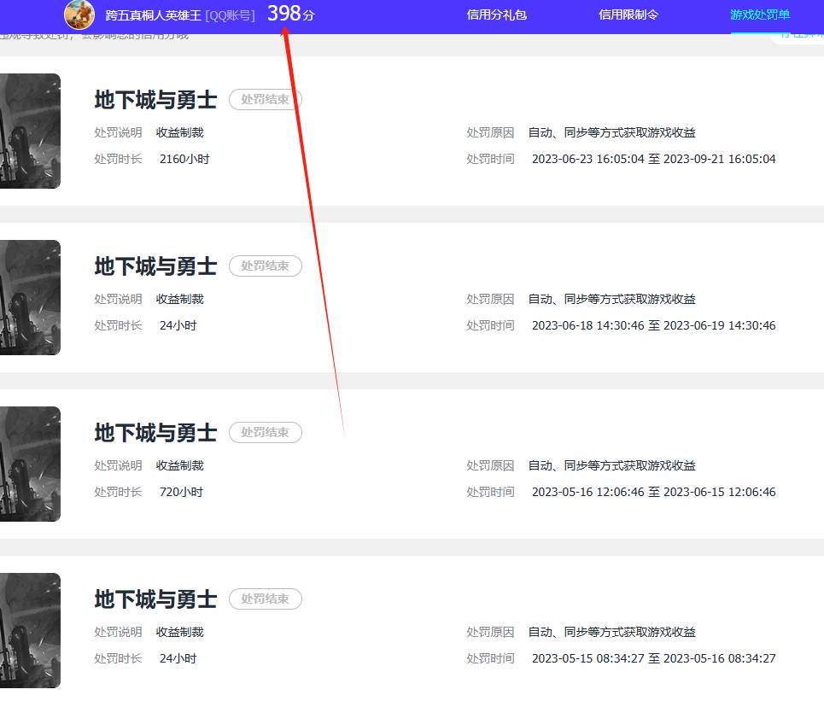Open the 信用限制令 section
The height and width of the screenshot is (701, 824).
click(629, 15)
